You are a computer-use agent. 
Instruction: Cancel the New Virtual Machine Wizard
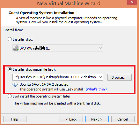click(123, 119)
